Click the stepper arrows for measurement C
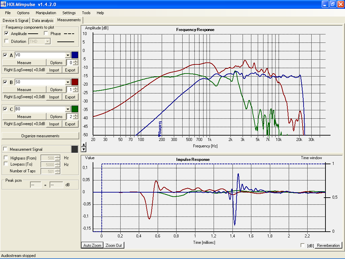Image resolution: width=345 pixels, height=259 pixels. [75, 116]
